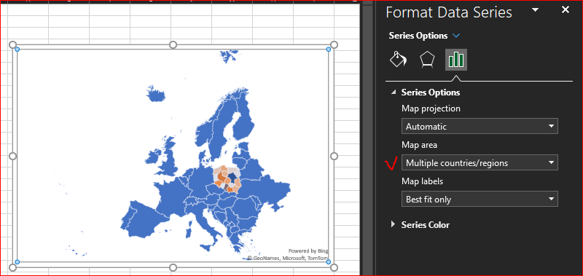Screen dimensions: 583x276
Task: Click the Powered by Bing attribution
Action: click(x=308, y=251)
